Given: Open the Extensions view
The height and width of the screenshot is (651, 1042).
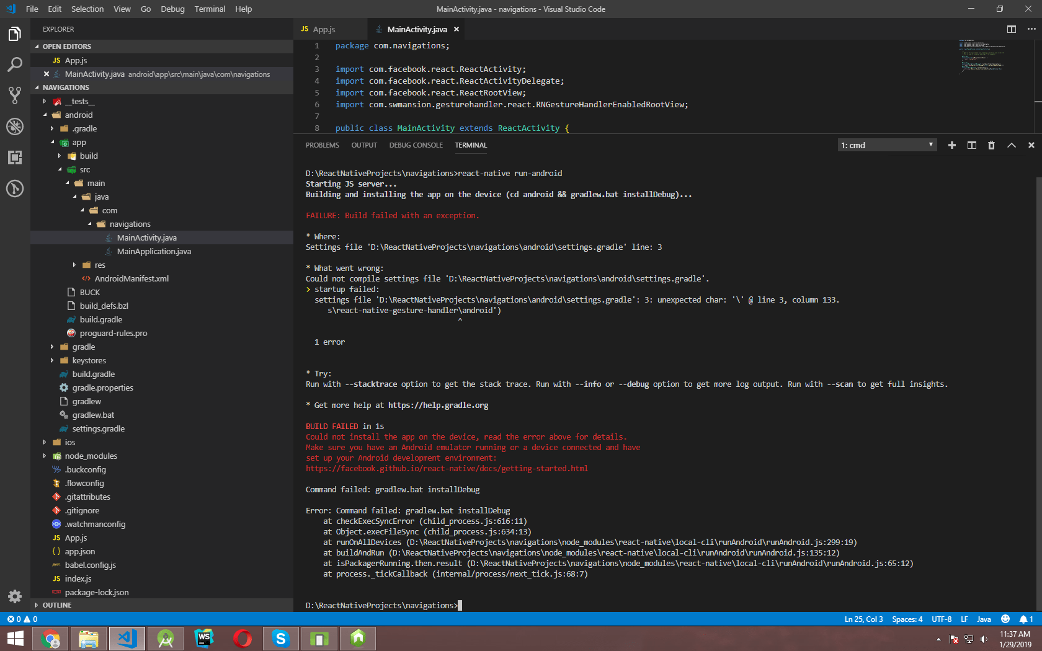Looking at the screenshot, I should (x=15, y=157).
